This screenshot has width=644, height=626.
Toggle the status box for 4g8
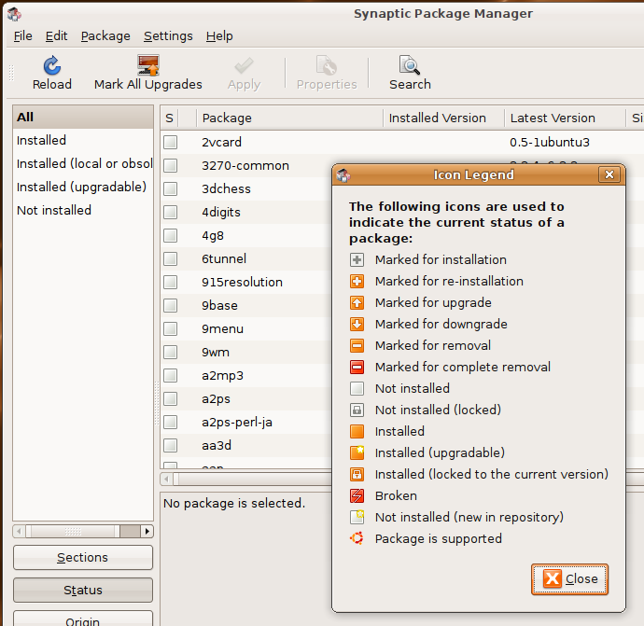coord(171,236)
